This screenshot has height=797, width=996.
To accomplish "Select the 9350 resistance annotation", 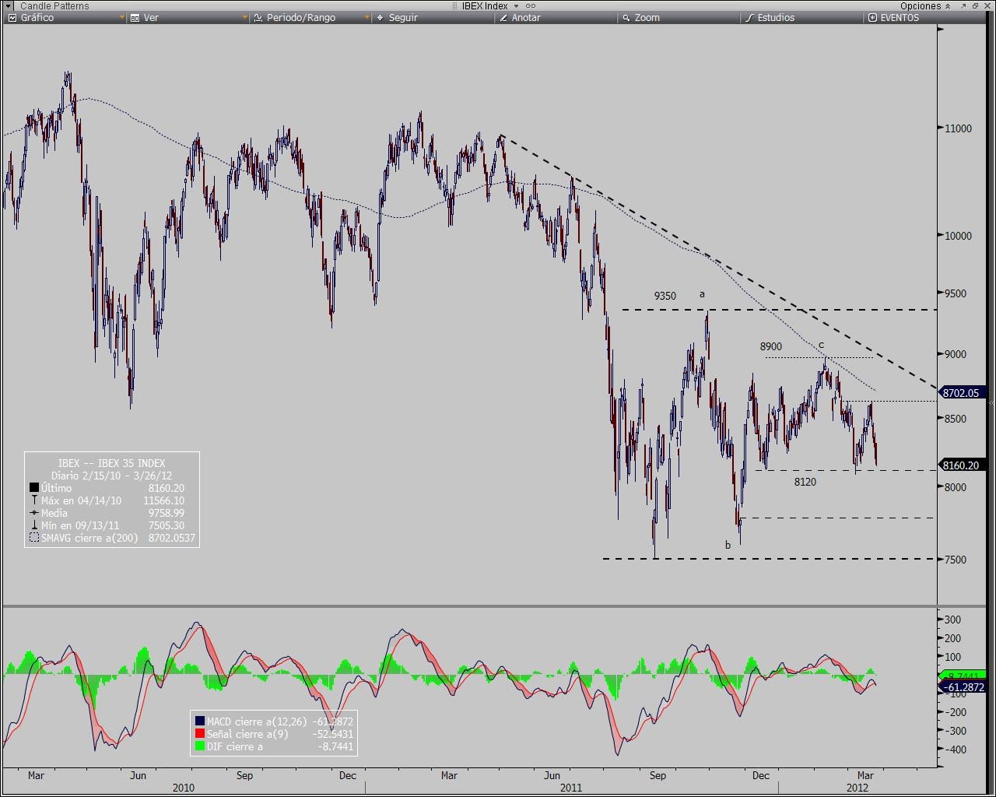I will [x=665, y=296].
